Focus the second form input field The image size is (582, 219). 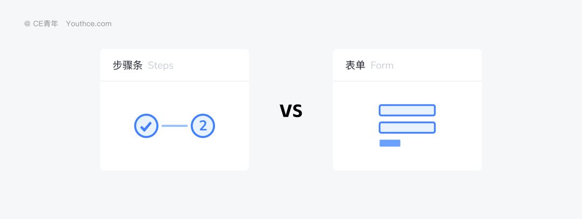coord(407,128)
